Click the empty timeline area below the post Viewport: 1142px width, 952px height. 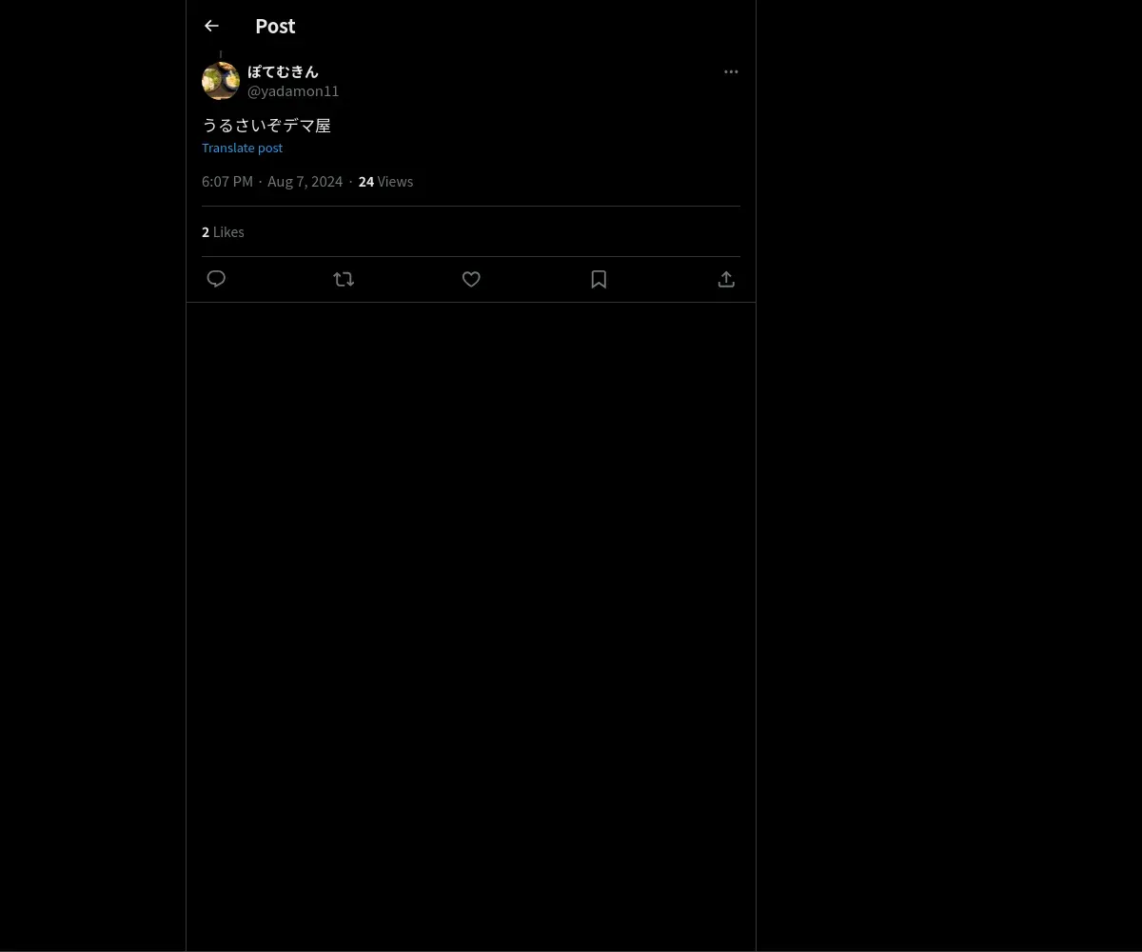pyautogui.click(x=471, y=626)
